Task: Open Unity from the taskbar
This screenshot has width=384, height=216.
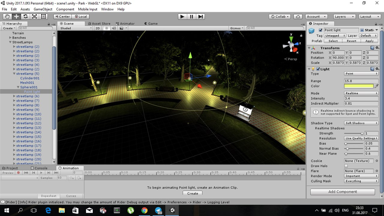Action: point(172,210)
